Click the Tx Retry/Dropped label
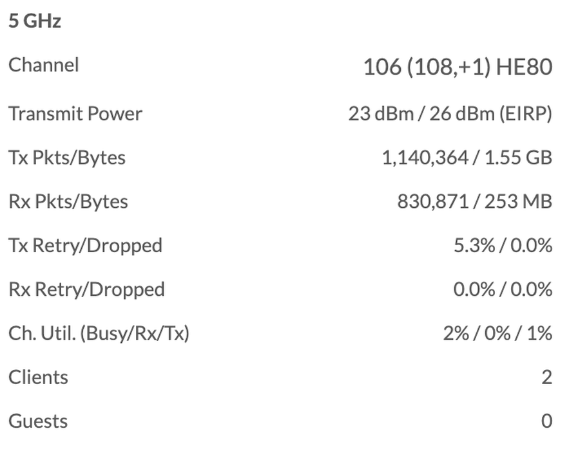The image size is (569, 449). (85, 245)
